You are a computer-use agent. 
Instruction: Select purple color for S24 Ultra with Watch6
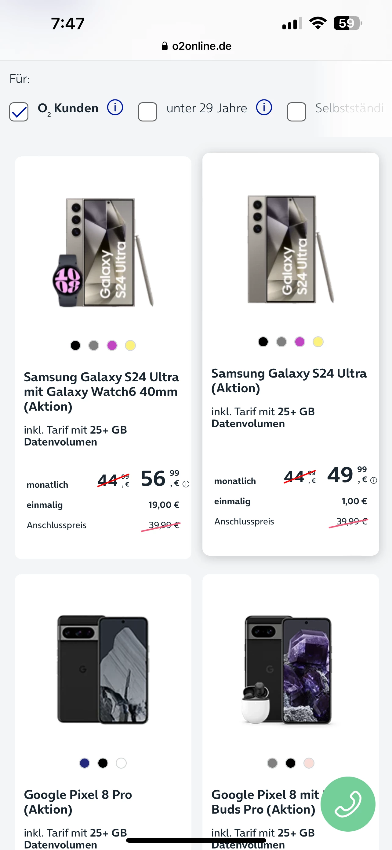pos(112,345)
